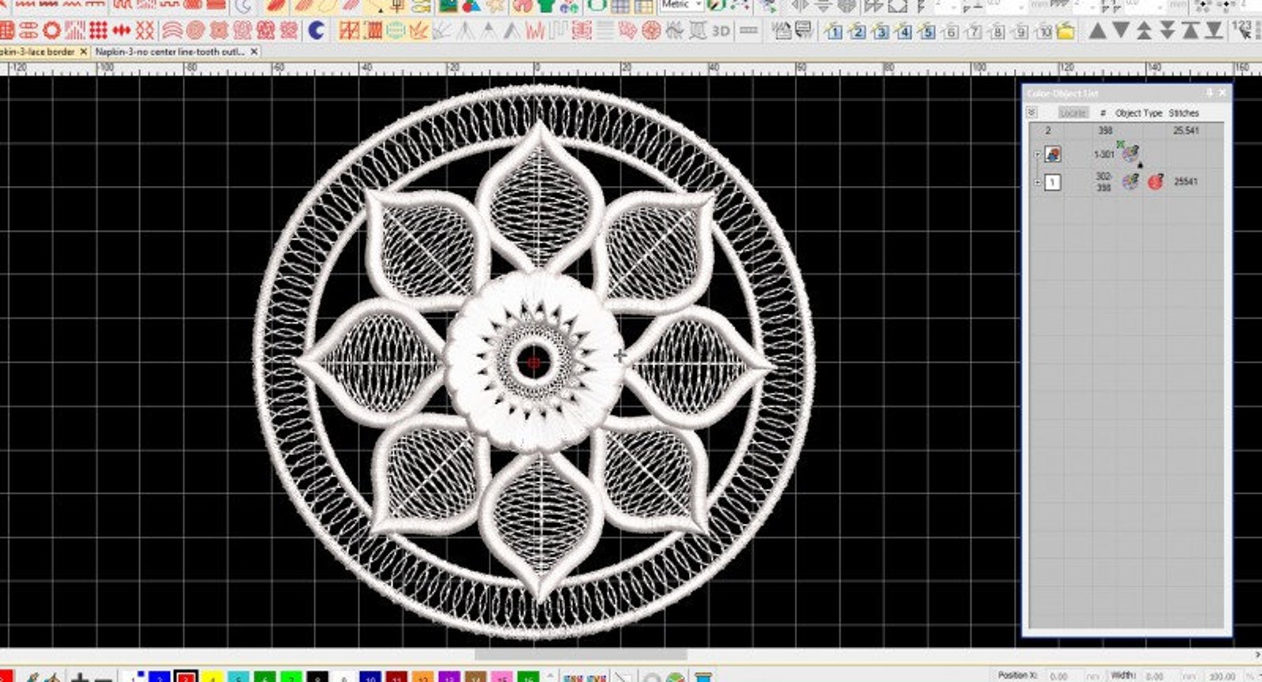Select the green oval stitch icon
The height and width of the screenshot is (682, 1262).
point(395,31)
